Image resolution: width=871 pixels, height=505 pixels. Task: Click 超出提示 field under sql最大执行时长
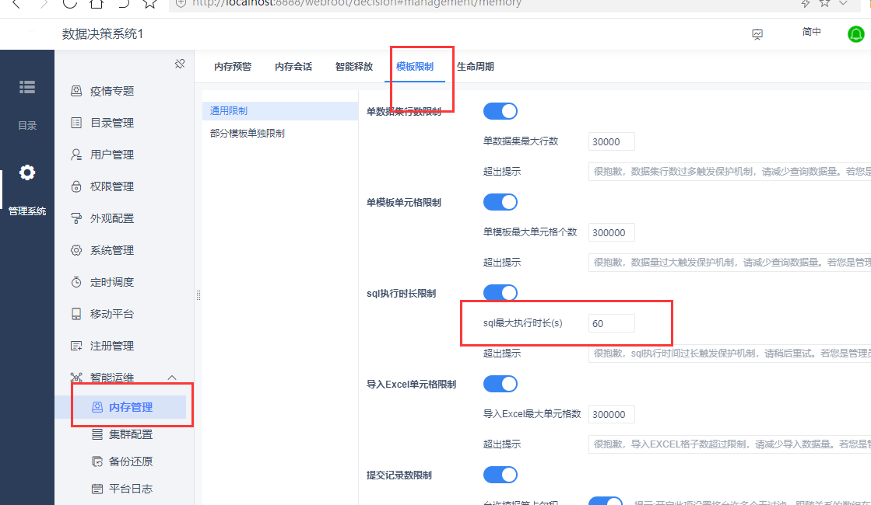tap(729, 353)
